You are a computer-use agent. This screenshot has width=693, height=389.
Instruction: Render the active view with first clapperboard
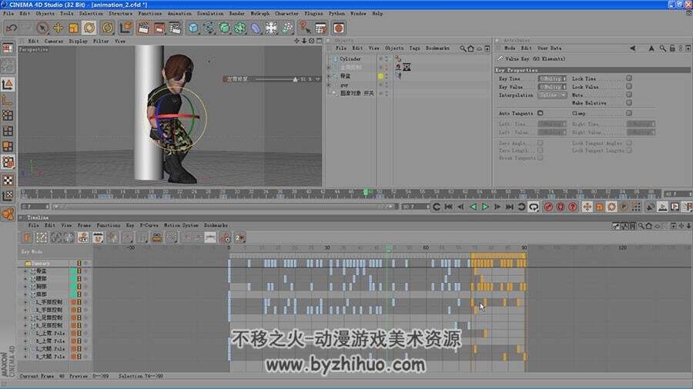143,28
